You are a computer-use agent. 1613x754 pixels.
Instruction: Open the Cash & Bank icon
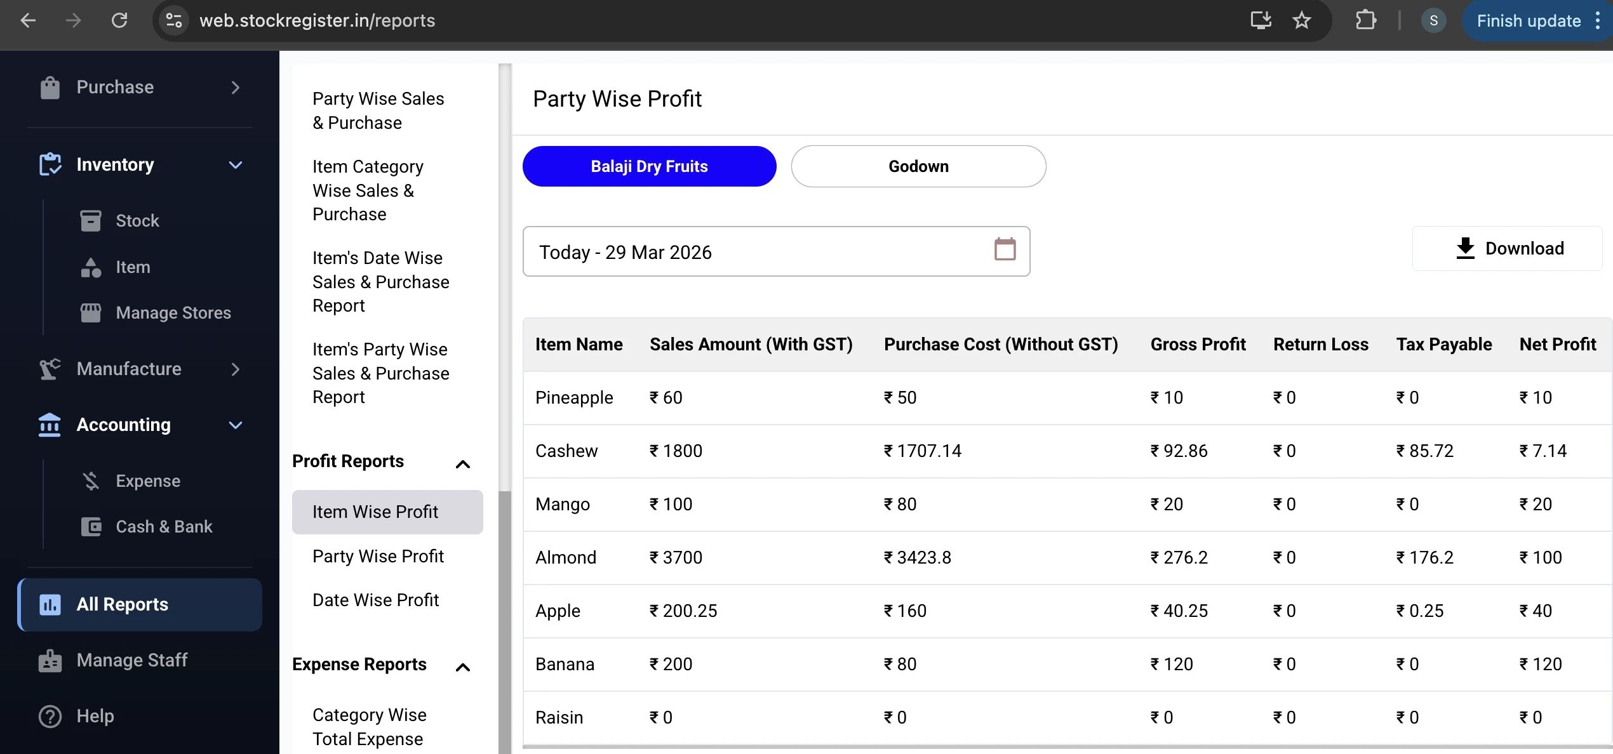click(91, 526)
